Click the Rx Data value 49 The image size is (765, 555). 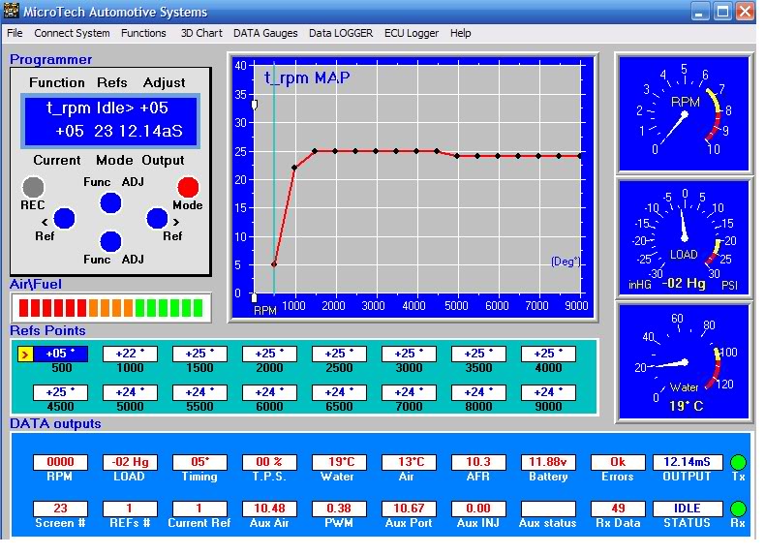tap(618, 509)
